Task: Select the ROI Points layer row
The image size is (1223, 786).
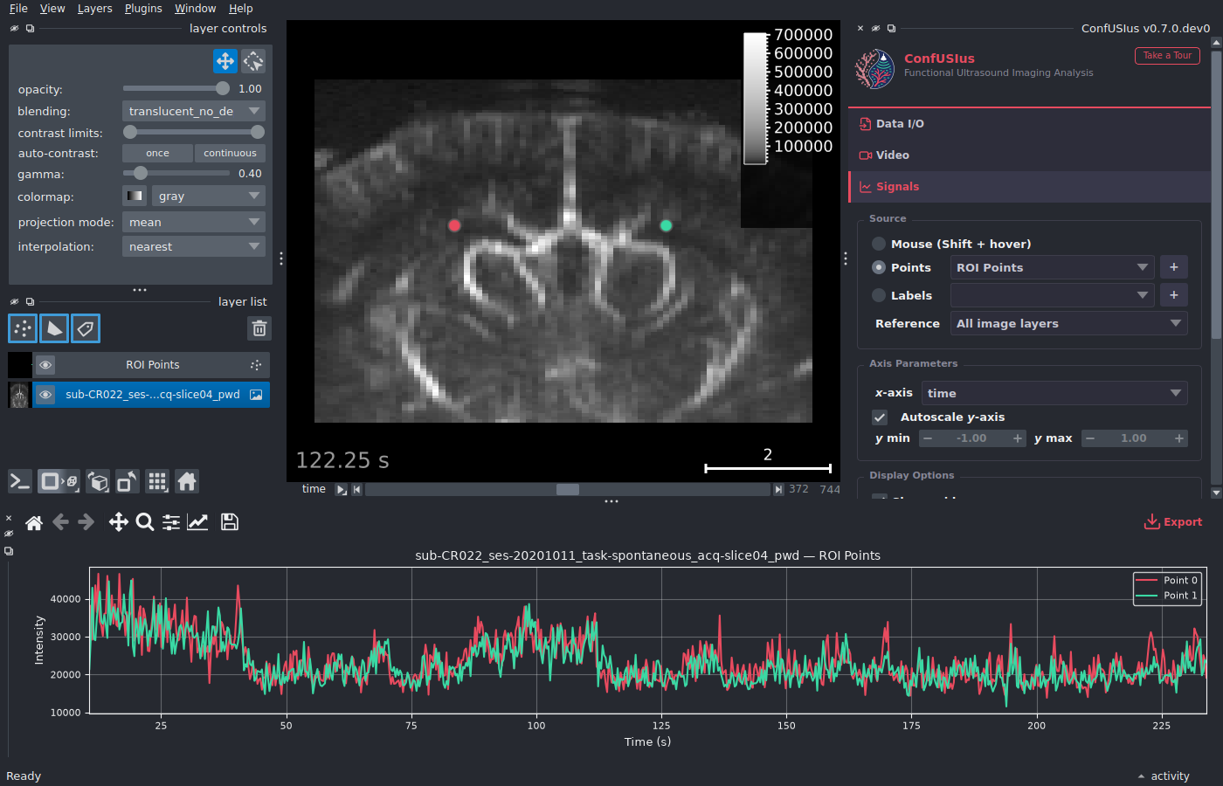Action: tap(152, 365)
